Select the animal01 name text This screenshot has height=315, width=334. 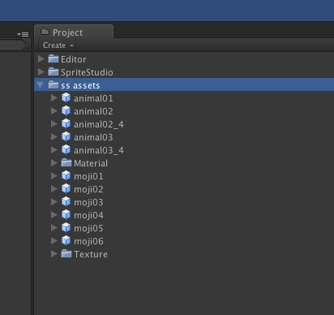point(93,98)
